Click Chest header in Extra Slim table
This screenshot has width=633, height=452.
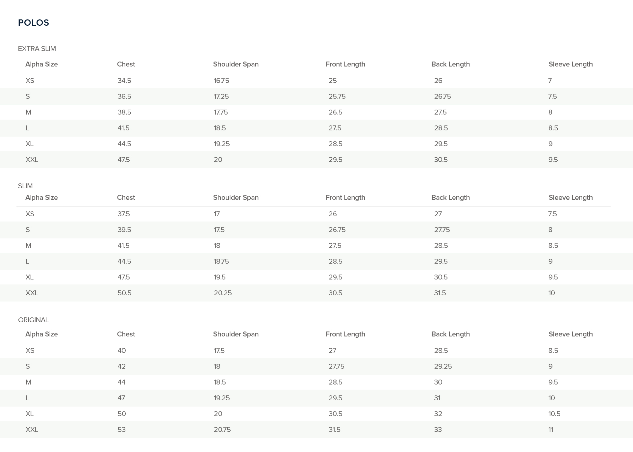click(x=126, y=64)
